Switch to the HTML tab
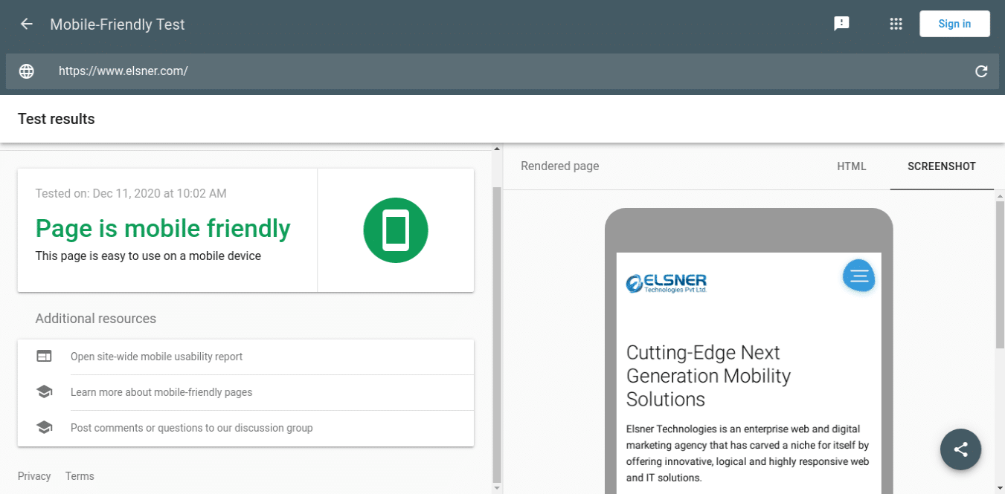 click(852, 166)
